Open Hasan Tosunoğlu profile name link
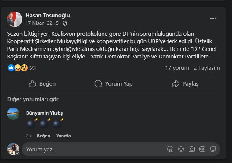The image size is (232, 163). coord(48,16)
